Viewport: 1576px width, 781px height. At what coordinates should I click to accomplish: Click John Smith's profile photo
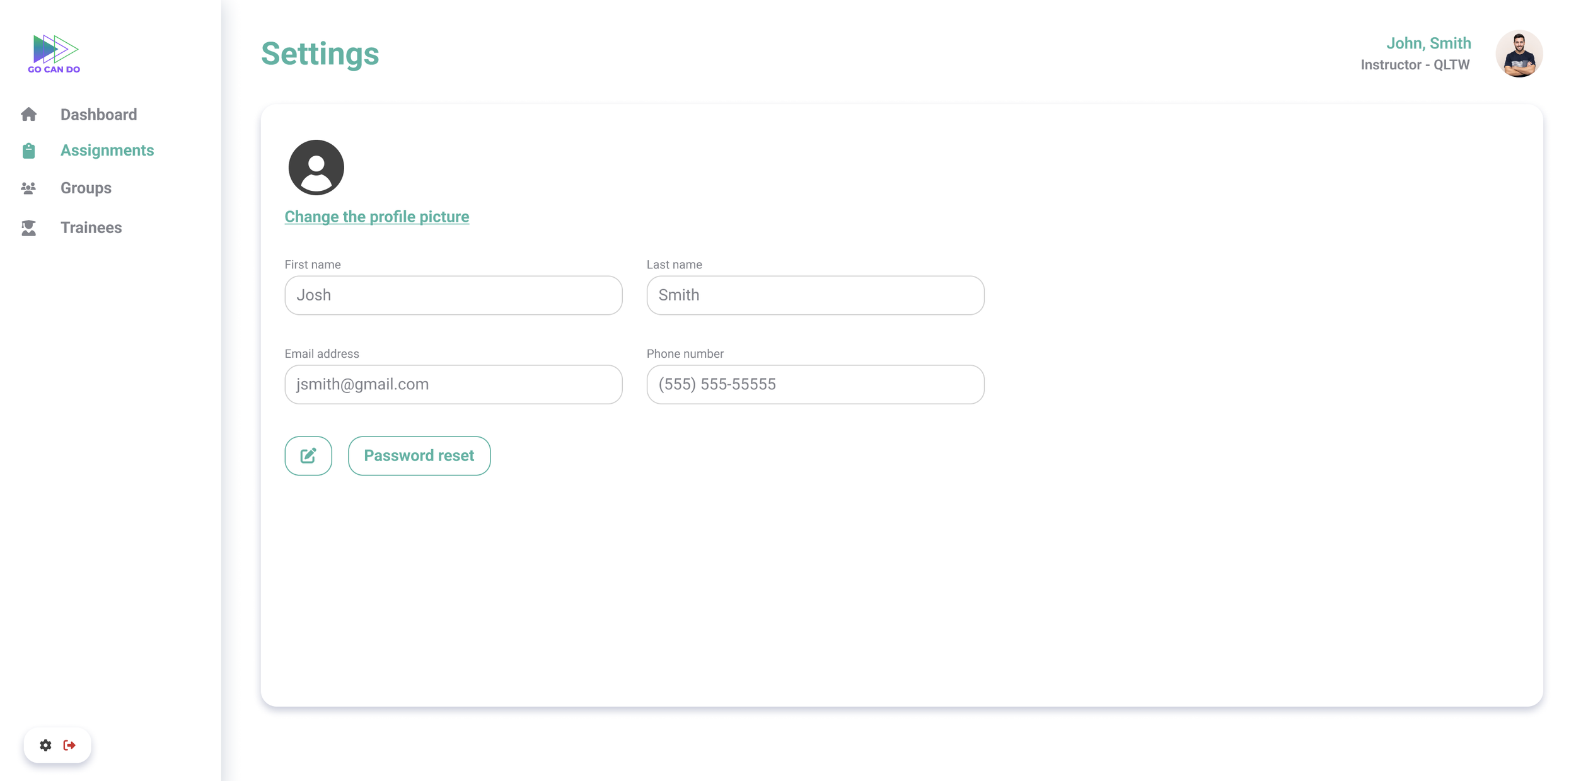(x=1518, y=54)
